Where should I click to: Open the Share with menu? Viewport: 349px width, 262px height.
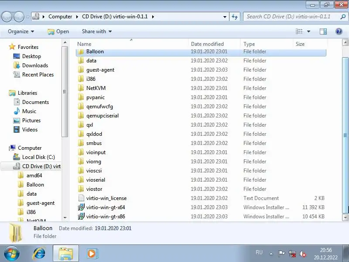(x=97, y=31)
